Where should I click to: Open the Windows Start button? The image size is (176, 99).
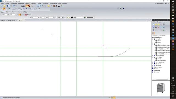click(173, 1)
